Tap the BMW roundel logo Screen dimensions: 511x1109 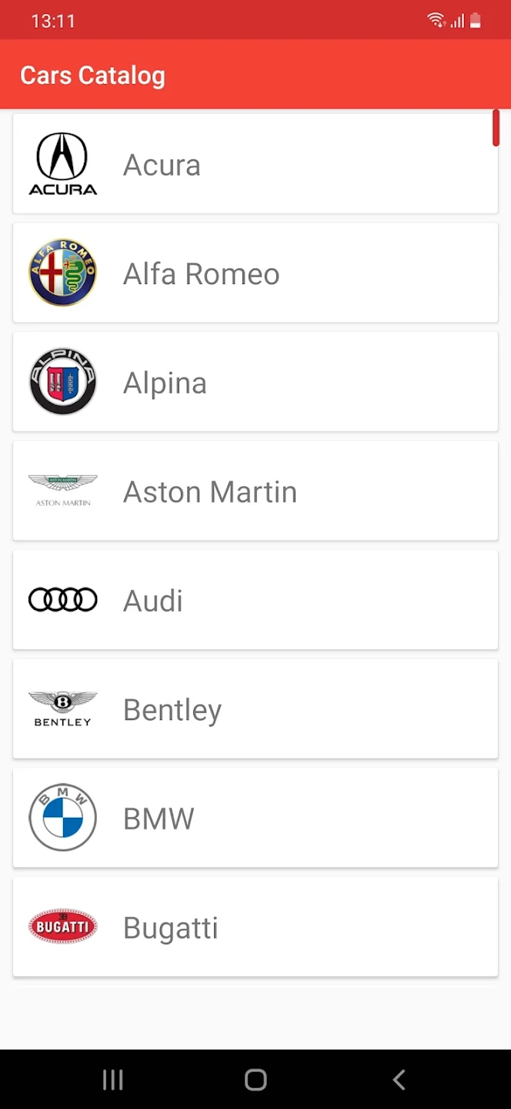click(63, 818)
